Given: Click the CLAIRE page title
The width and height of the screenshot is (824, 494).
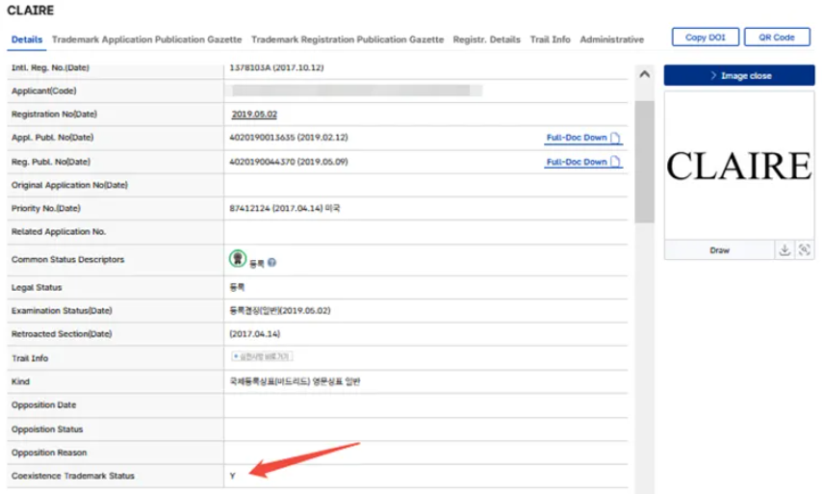Looking at the screenshot, I should click(31, 11).
